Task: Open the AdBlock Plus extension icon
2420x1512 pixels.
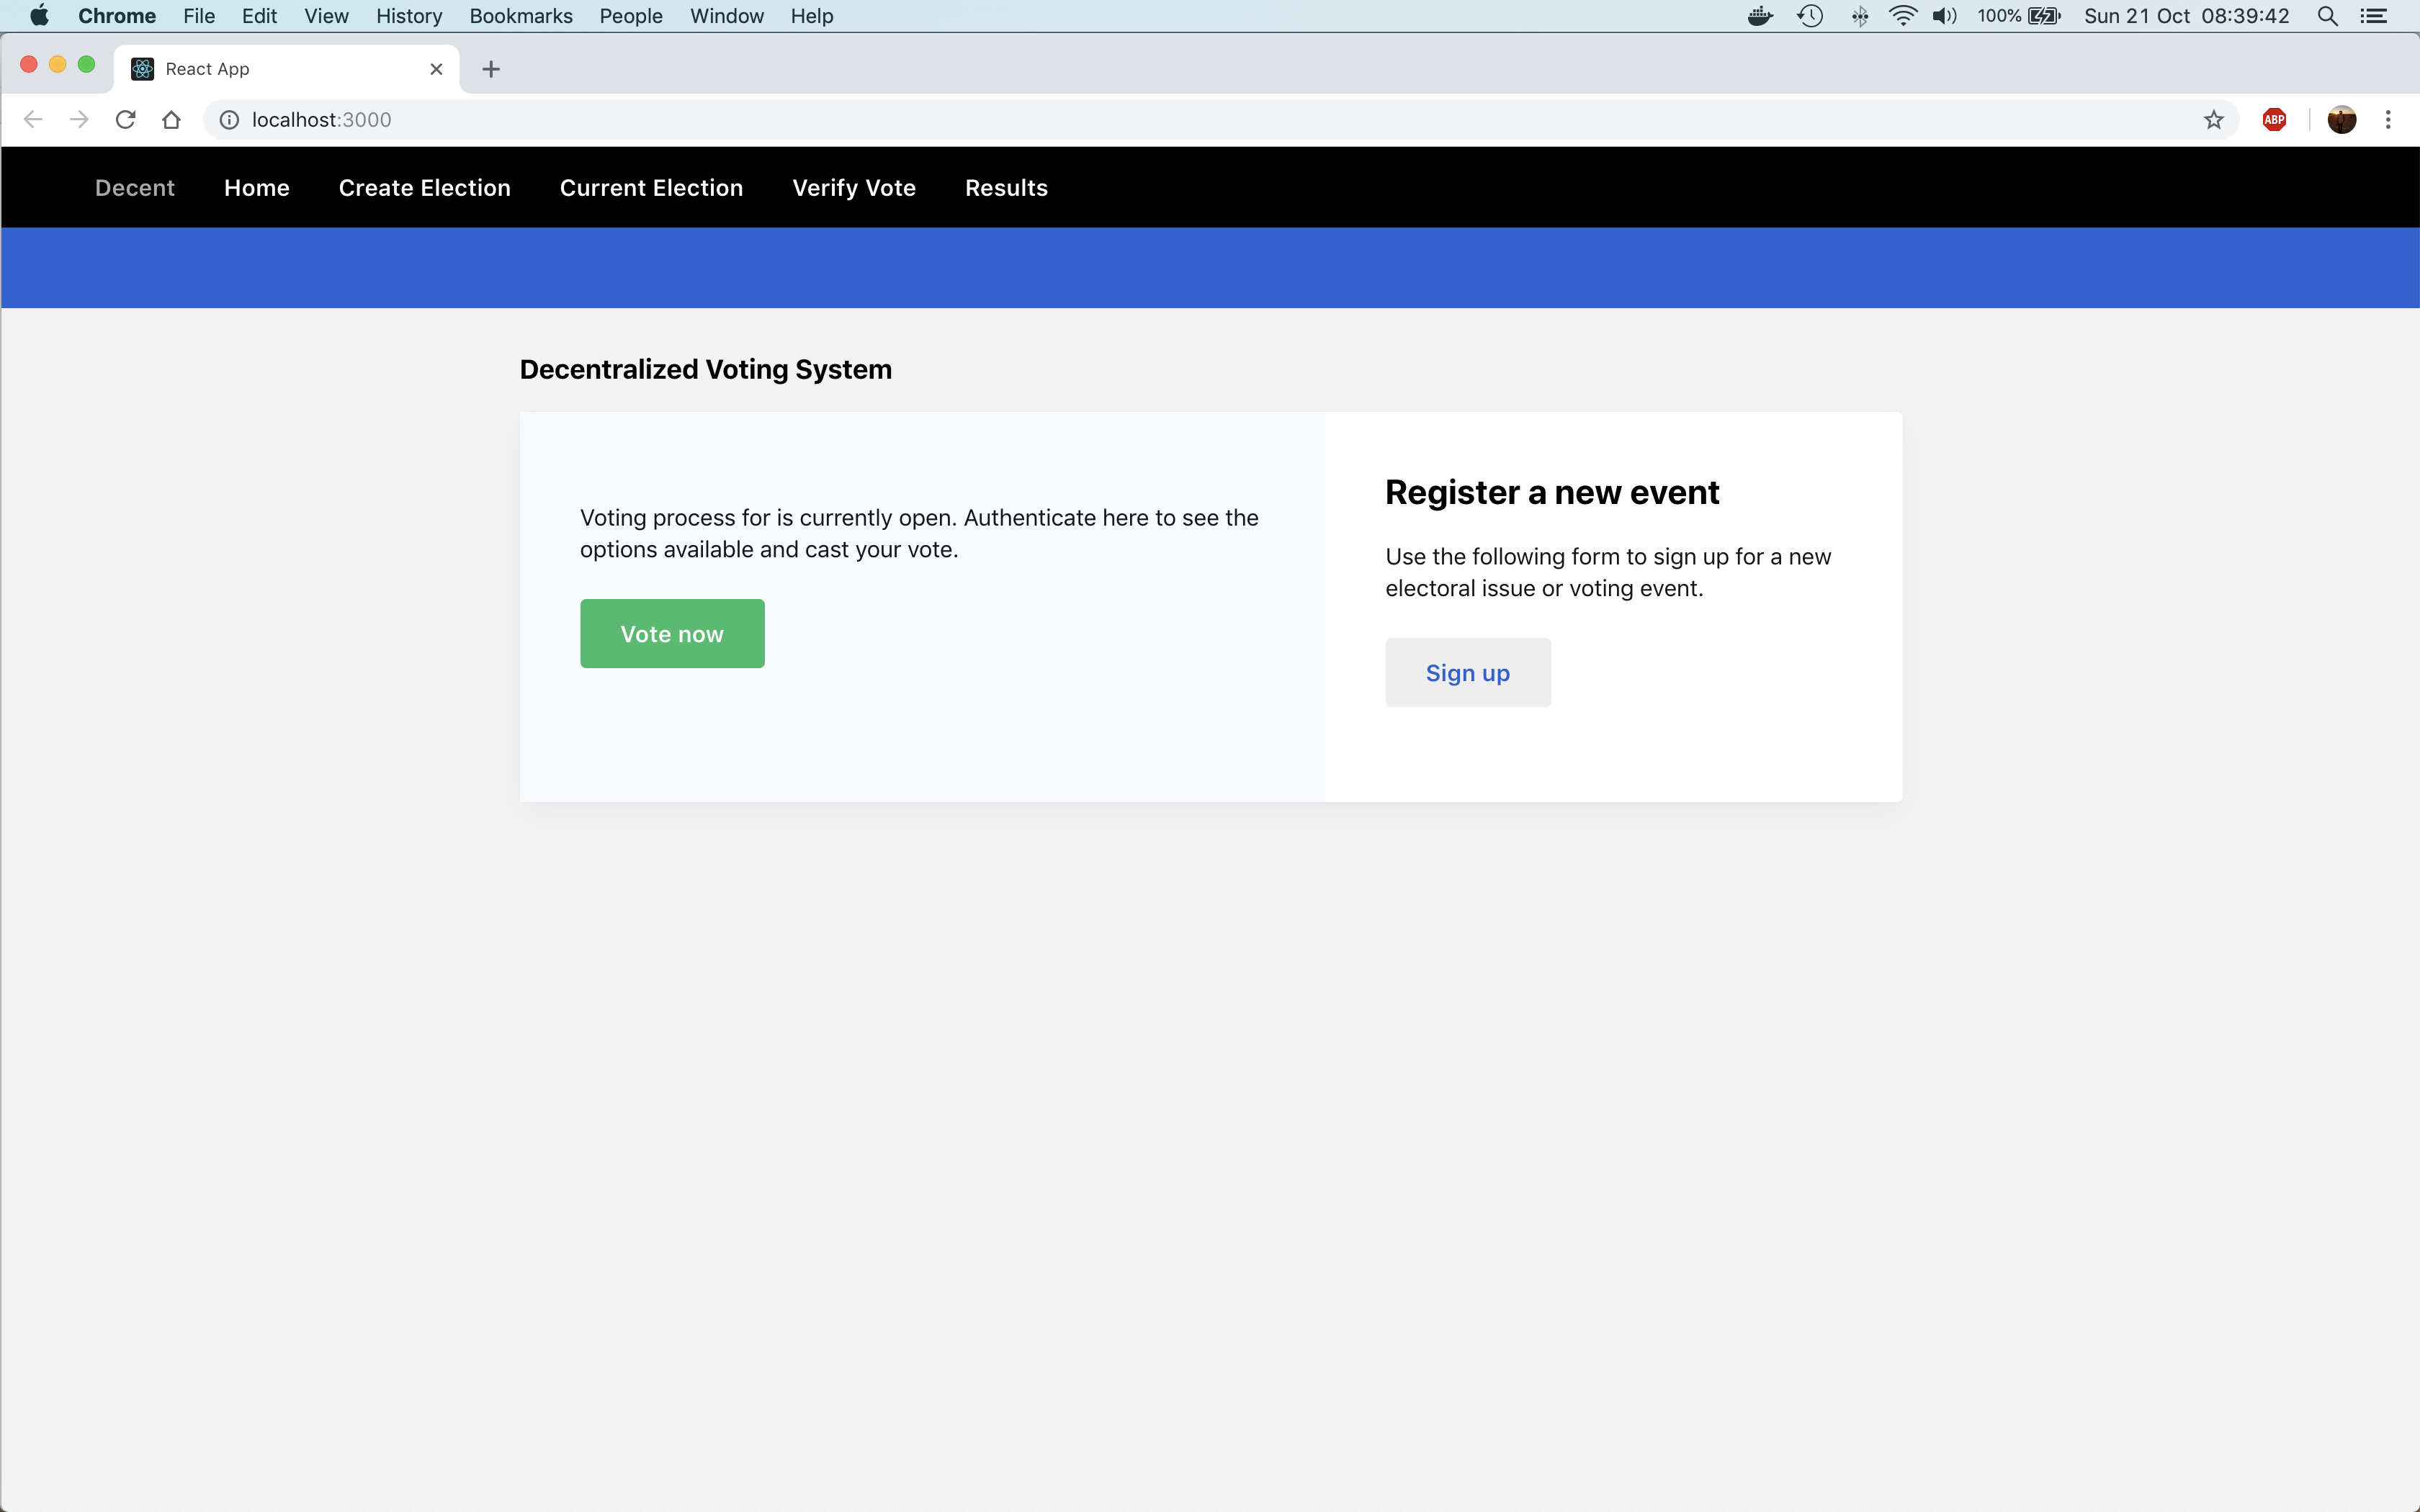Action: tap(2274, 120)
